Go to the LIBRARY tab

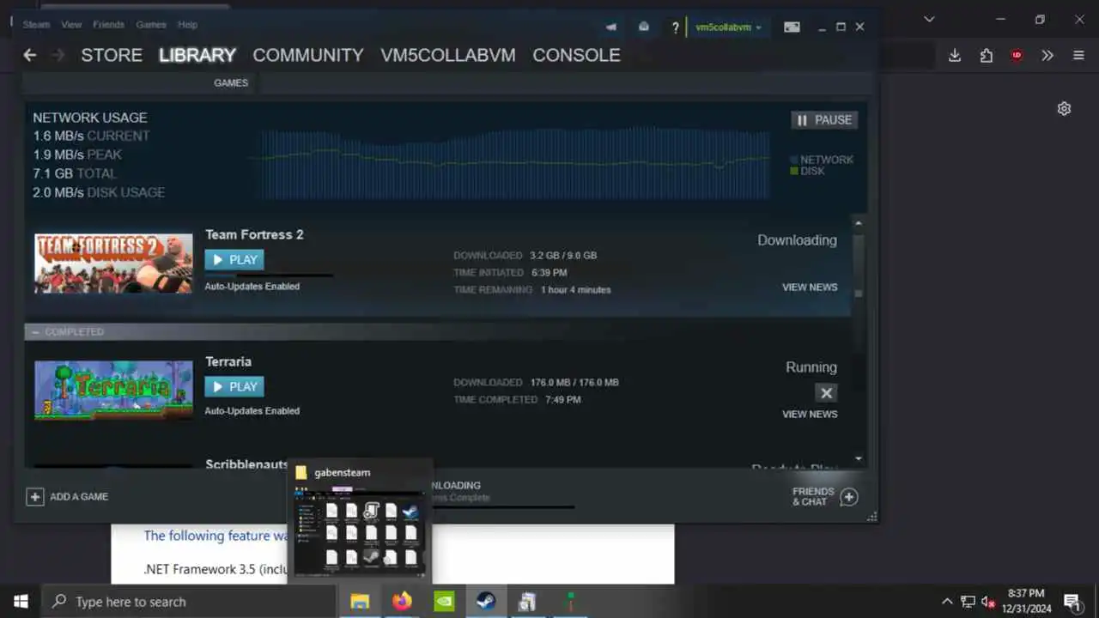(197, 55)
